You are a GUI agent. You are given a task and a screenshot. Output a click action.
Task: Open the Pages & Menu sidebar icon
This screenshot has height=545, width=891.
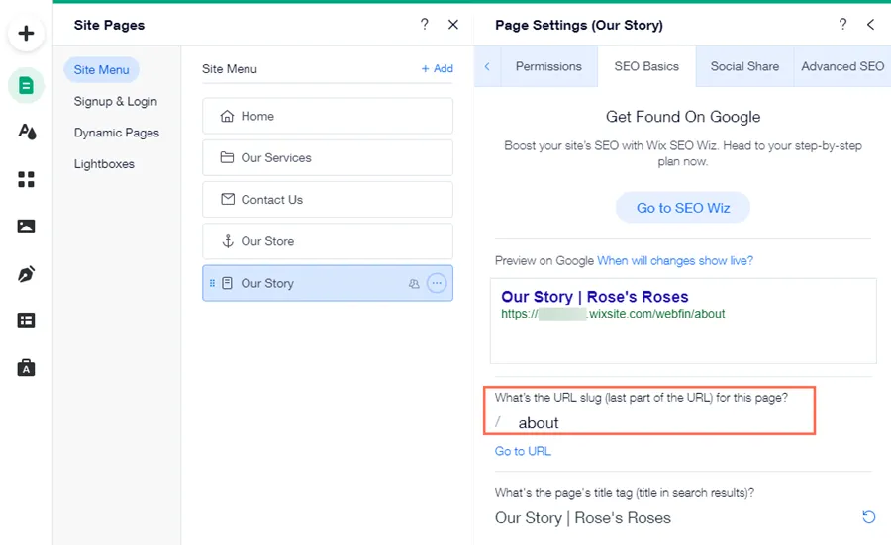(x=26, y=86)
